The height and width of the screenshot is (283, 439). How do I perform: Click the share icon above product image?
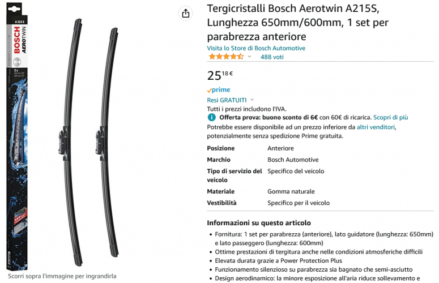[186, 13]
